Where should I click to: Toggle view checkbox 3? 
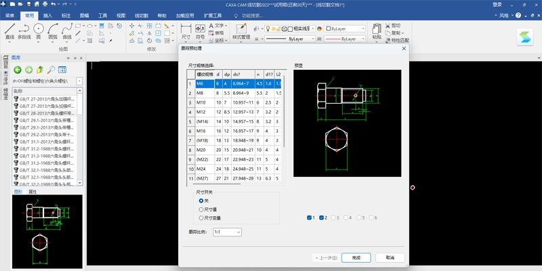point(335,217)
